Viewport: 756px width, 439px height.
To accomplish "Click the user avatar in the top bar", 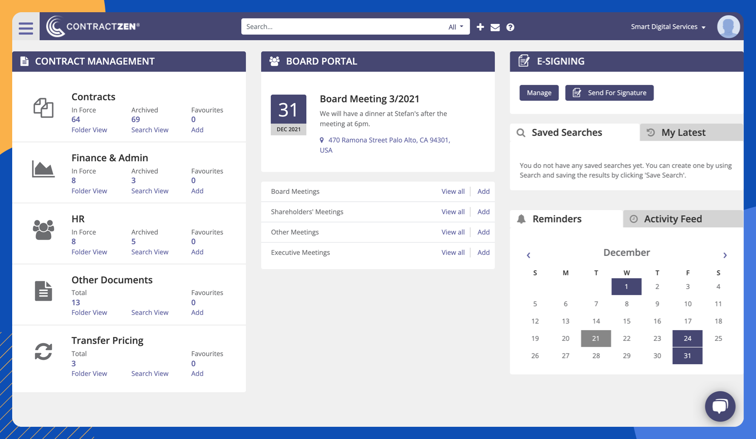I will [728, 26].
